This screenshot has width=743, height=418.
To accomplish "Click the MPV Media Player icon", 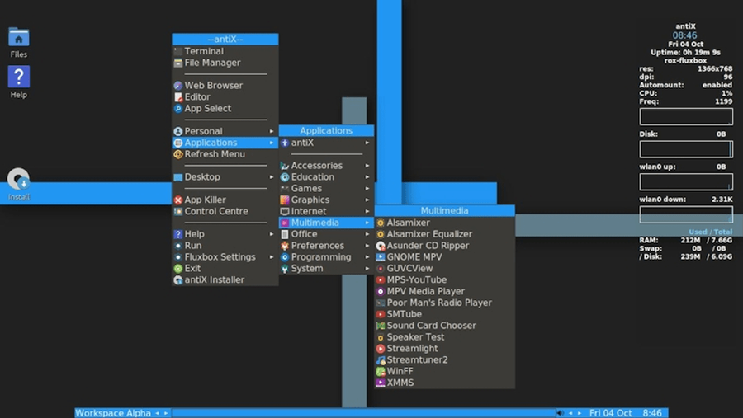I will tap(381, 291).
